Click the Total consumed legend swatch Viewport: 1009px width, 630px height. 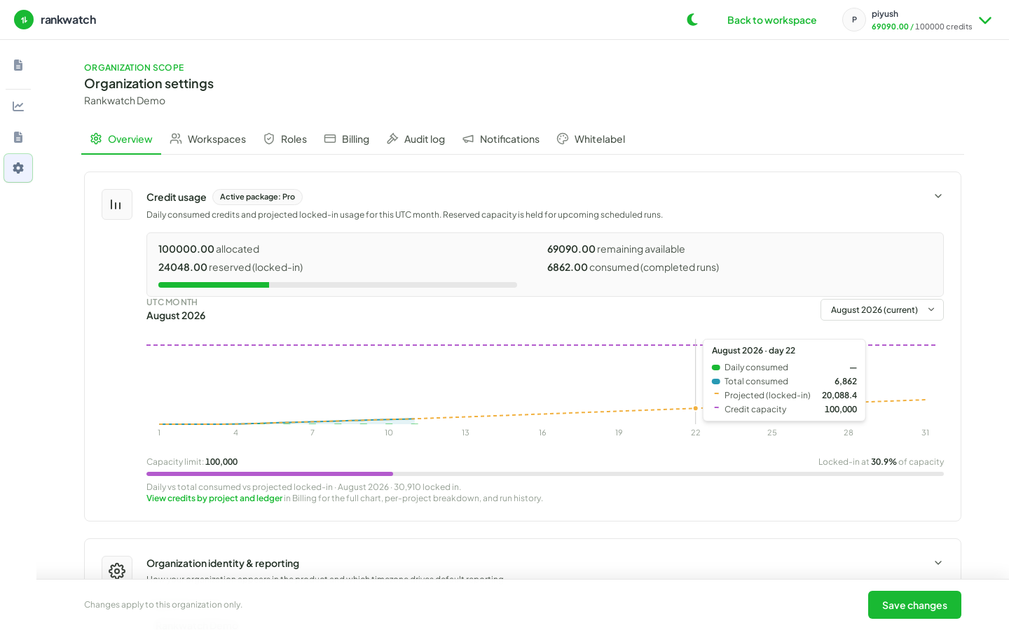[x=716, y=381]
